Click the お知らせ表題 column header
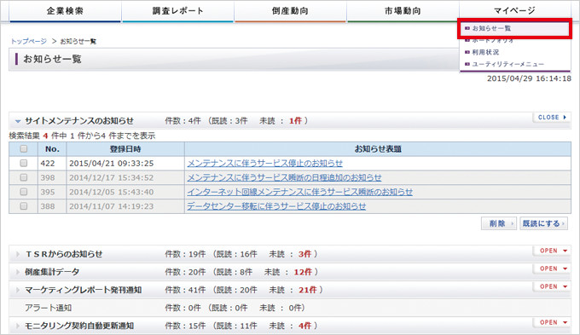Viewport: 580px width, 335px height. 378,149
